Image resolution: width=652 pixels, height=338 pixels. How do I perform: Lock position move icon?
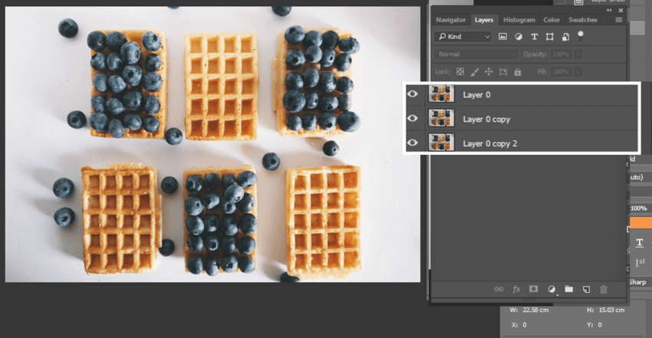489,72
